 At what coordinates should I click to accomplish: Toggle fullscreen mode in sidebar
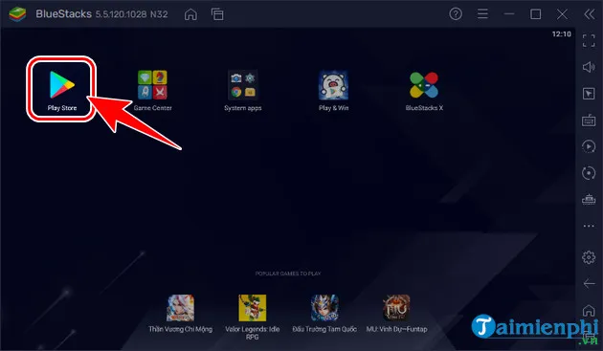pyautogui.click(x=589, y=41)
